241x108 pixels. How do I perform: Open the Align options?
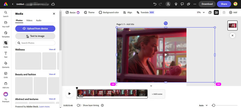[127, 13]
